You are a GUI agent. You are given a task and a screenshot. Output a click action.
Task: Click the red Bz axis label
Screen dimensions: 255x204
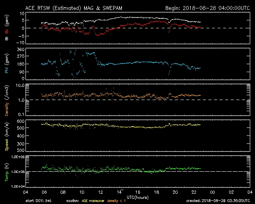7,31
